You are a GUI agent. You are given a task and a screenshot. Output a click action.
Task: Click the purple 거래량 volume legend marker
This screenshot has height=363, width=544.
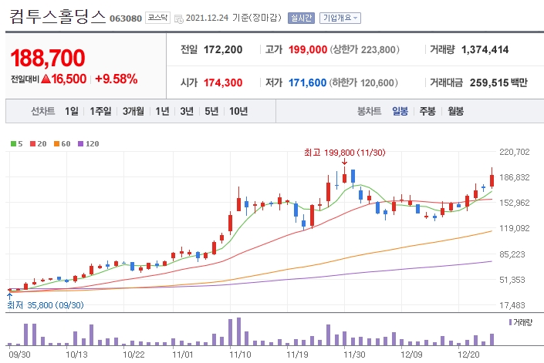point(510,322)
